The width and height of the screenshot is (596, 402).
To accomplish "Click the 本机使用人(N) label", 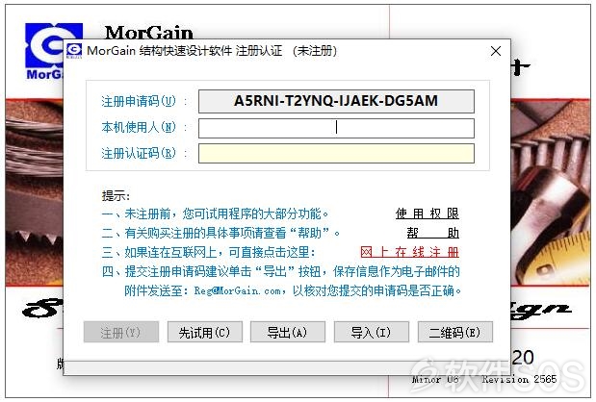I will pos(139,127).
